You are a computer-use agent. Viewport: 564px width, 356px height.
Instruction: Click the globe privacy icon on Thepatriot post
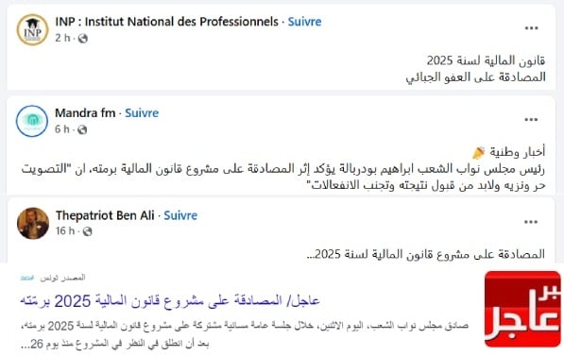(x=87, y=231)
